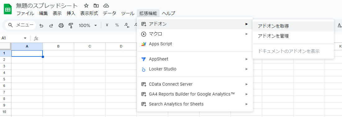Select column D header
342x117 pixels.
click(x=121, y=46)
